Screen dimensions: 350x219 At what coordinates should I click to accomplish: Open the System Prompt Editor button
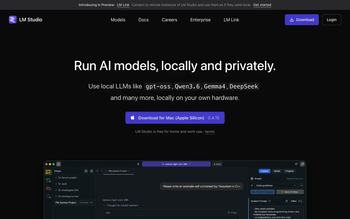coord(297,201)
